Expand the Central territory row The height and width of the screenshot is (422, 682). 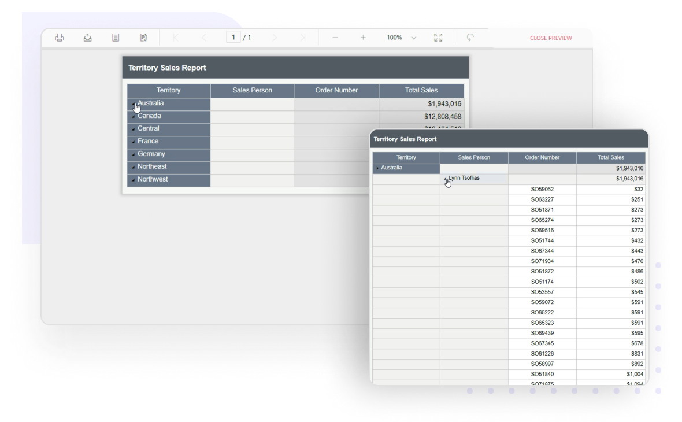(x=133, y=129)
